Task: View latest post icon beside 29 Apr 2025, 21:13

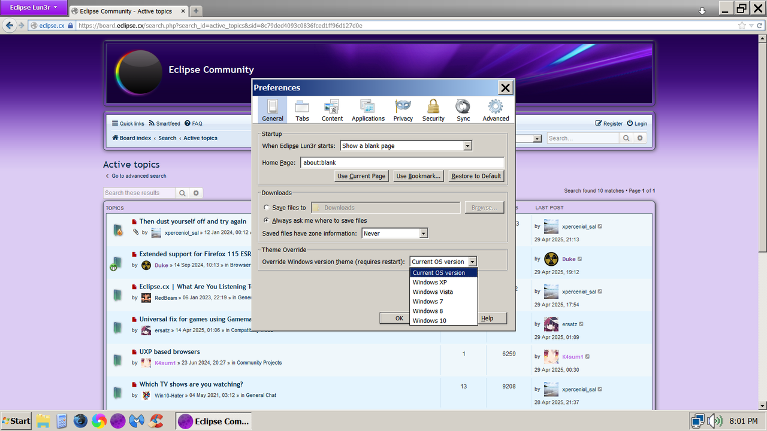Action: pos(600,227)
